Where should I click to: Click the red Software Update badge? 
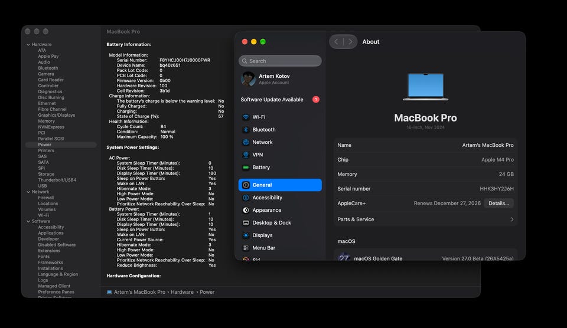tap(315, 99)
